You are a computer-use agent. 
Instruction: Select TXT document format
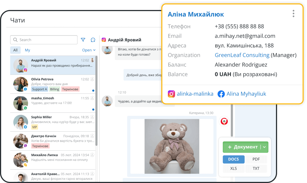[x=256, y=169]
